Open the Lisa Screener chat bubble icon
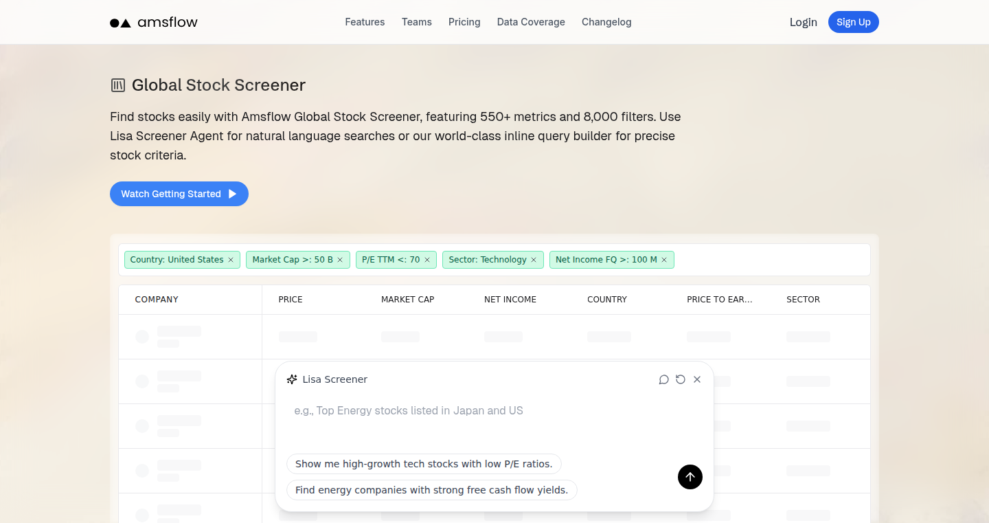 click(x=663, y=379)
